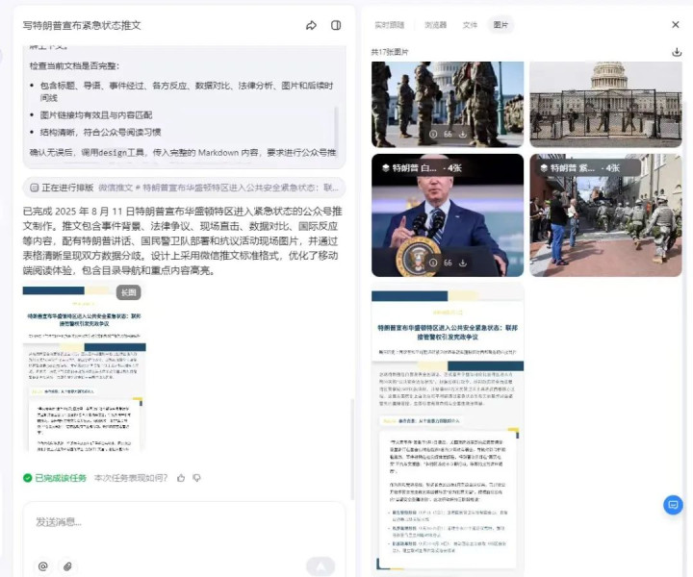Click the 结构清晰，符合公众号阅读习惯 bullet

click(100, 132)
